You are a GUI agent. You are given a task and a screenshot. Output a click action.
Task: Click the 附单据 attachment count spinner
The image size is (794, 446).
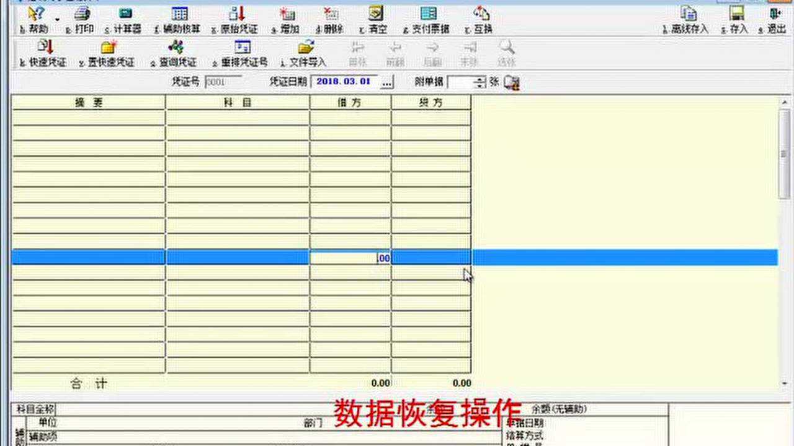480,82
